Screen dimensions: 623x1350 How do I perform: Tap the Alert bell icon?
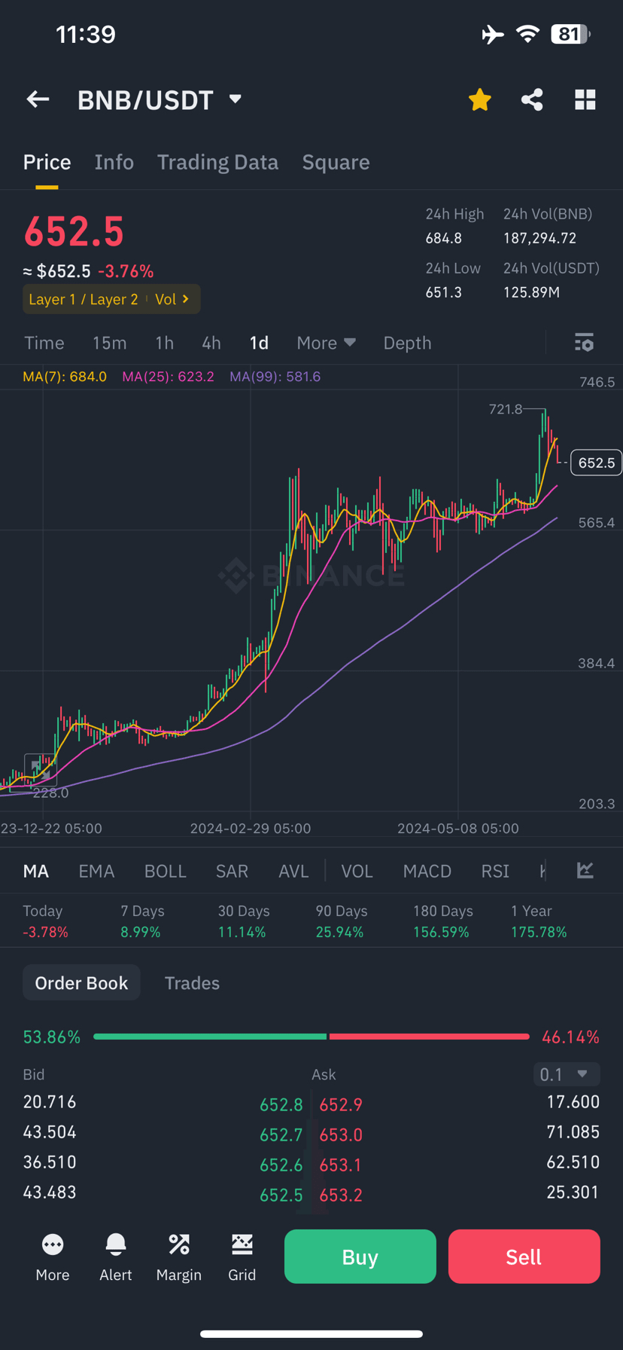(x=116, y=1257)
